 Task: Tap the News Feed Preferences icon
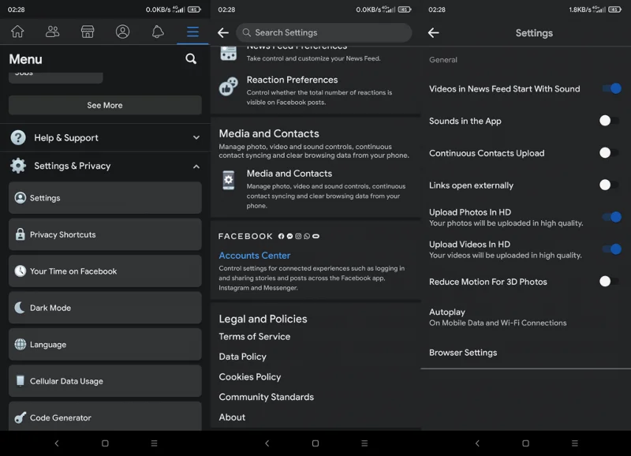[228, 54]
